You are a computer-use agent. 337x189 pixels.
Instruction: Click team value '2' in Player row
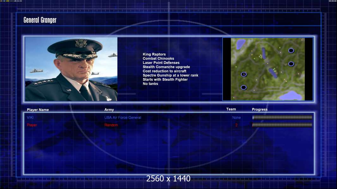click(236, 125)
